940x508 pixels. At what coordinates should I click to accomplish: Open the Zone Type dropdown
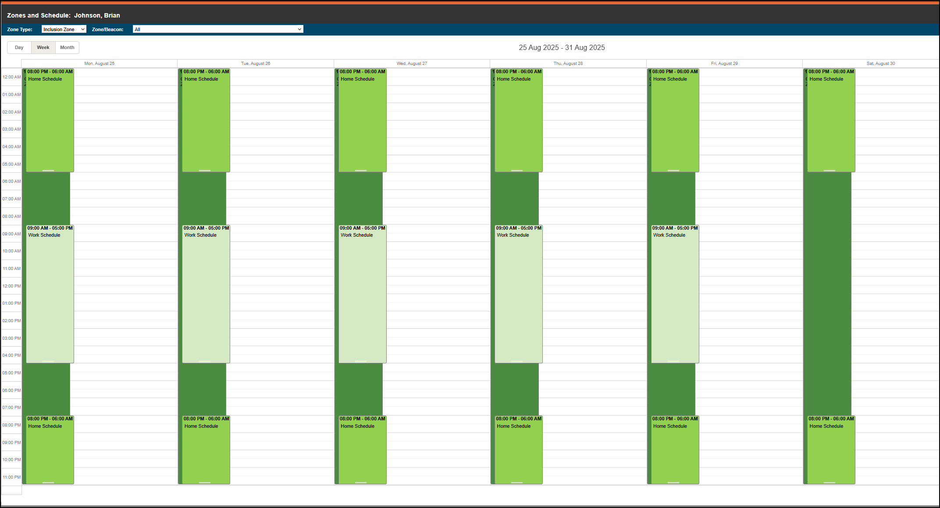point(64,29)
